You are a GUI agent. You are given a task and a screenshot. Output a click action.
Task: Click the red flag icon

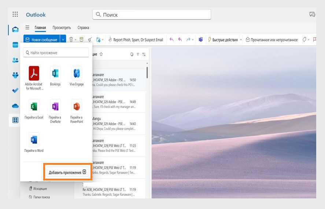tap(314, 39)
